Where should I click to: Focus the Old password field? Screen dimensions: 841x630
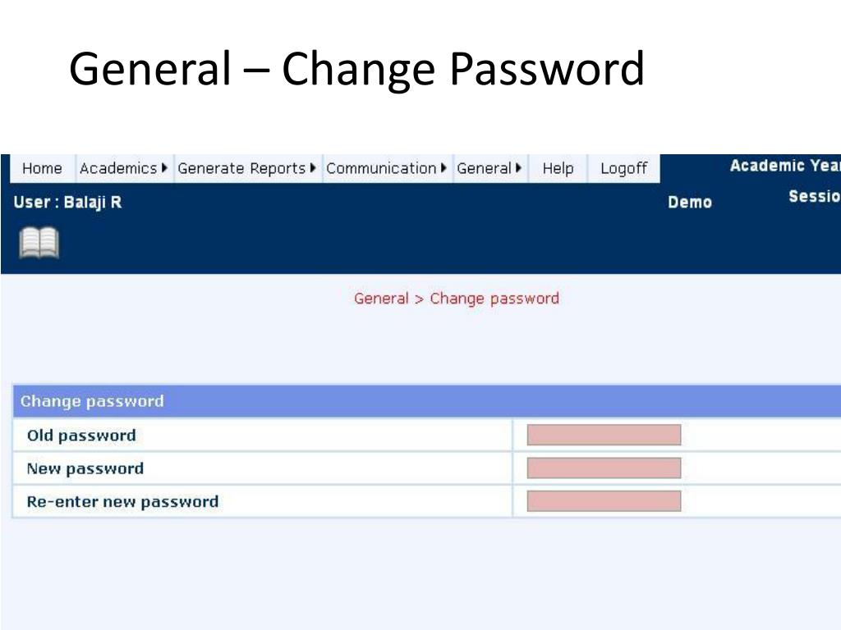tap(604, 435)
